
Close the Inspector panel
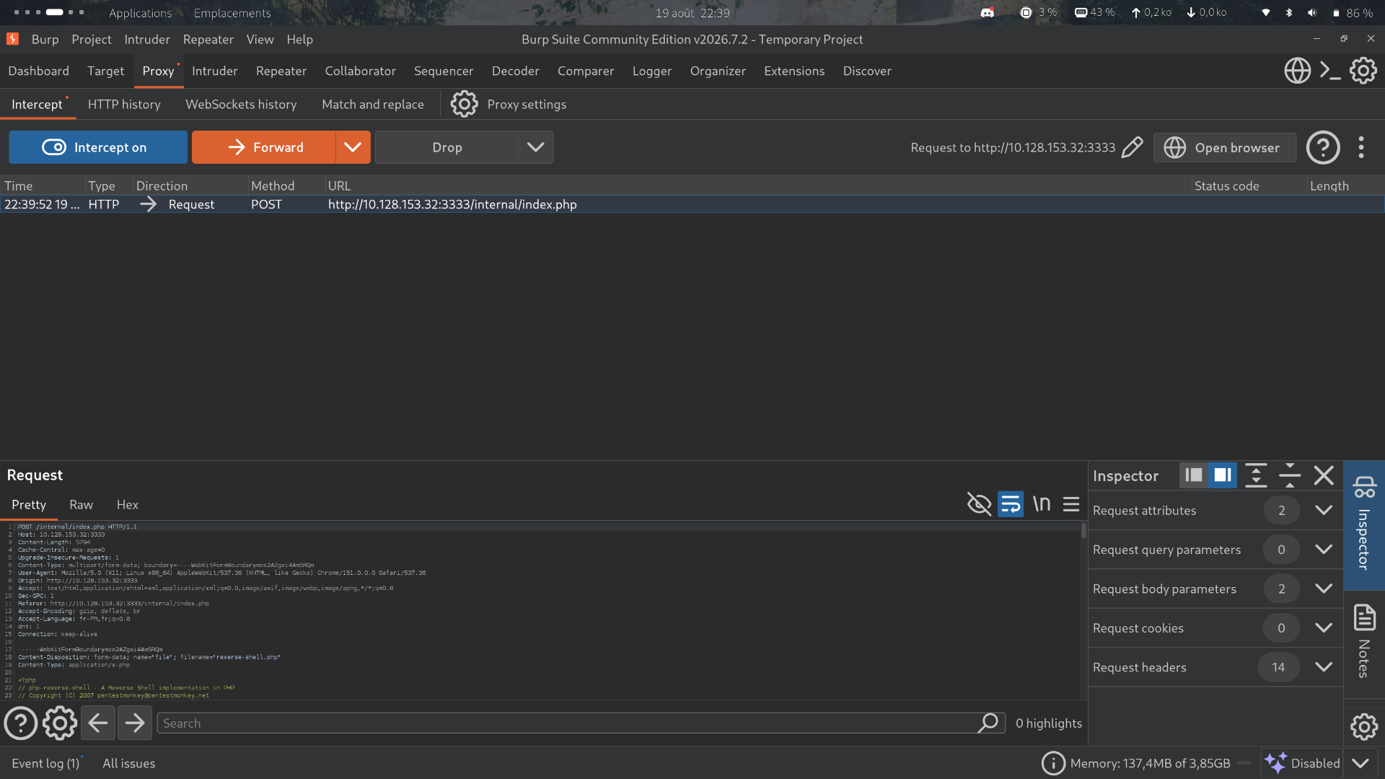(x=1324, y=475)
